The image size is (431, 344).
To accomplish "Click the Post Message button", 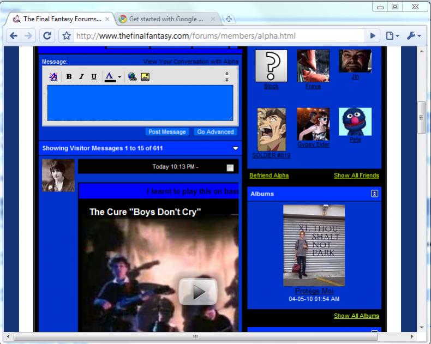I will tap(167, 132).
